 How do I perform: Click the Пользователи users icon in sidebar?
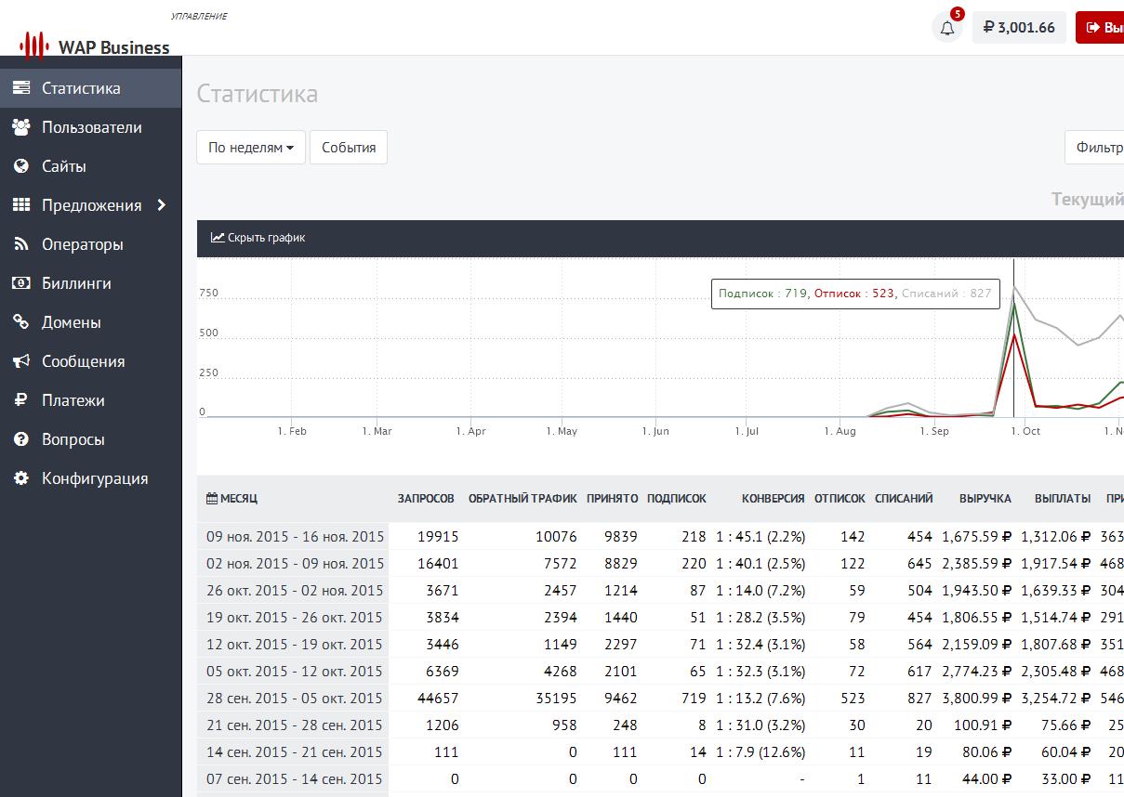click(21, 127)
